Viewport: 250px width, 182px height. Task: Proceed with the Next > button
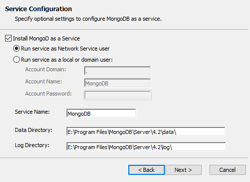coord(184,170)
